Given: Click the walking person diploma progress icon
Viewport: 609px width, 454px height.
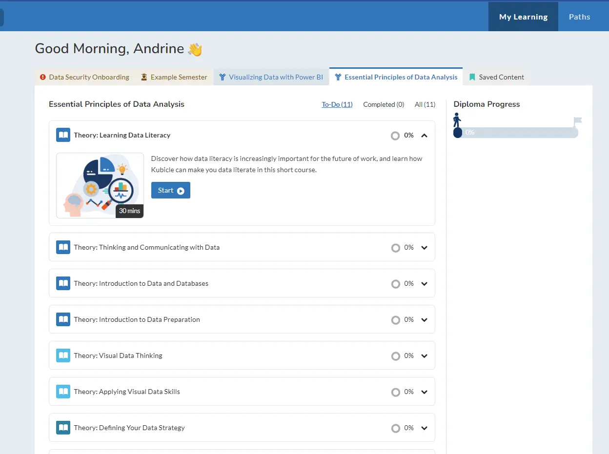Looking at the screenshot, I should 457,120.
